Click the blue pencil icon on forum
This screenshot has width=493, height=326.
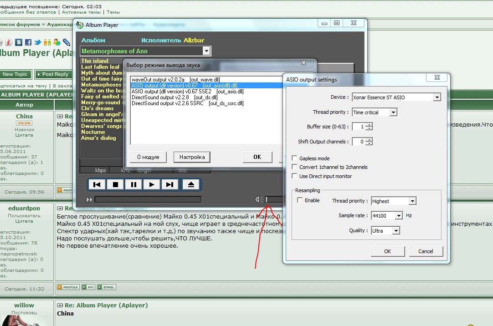coord(67,42)
